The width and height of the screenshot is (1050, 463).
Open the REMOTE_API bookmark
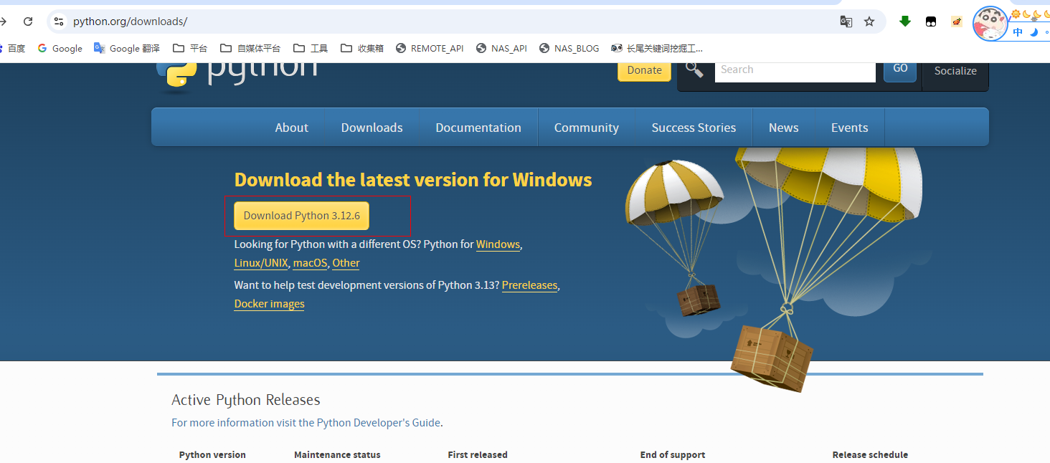click(430, 48)
